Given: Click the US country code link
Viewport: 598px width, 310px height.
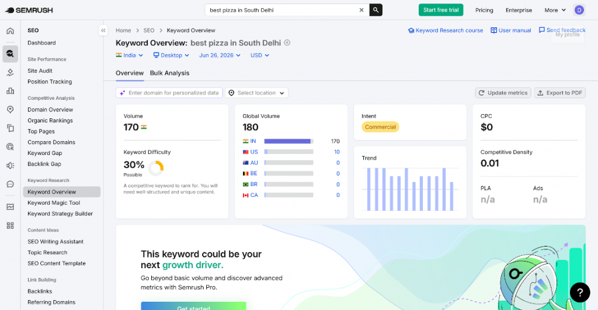Looking at the screenshot, I should coord(254,152).
